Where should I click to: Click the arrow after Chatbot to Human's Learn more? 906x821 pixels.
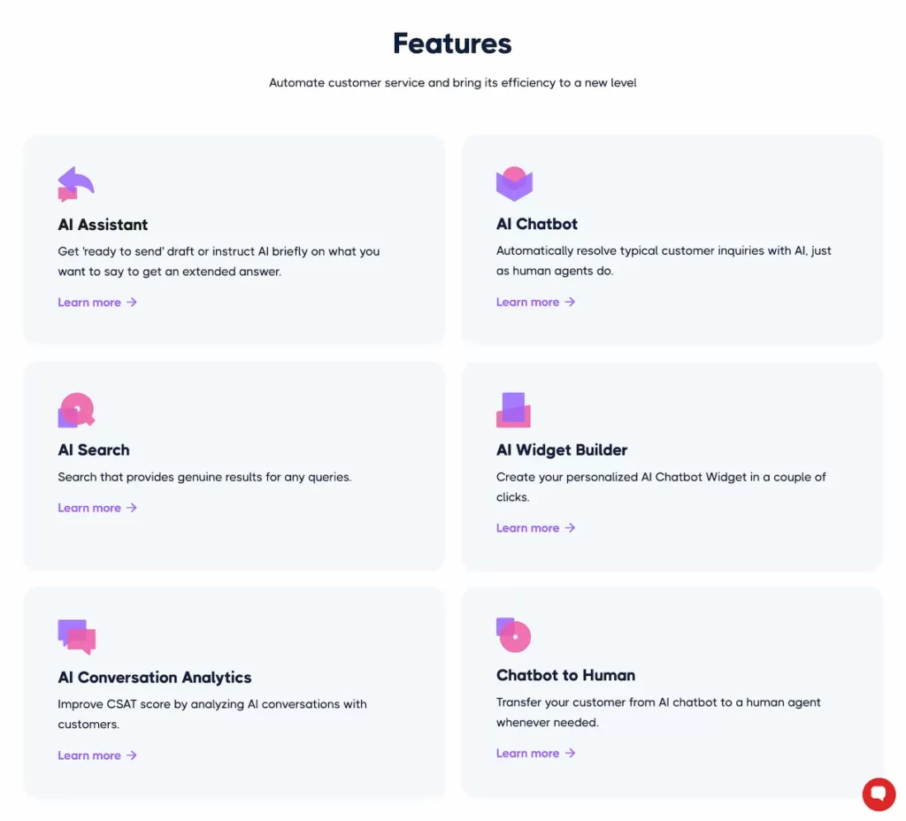click(572, 753)
